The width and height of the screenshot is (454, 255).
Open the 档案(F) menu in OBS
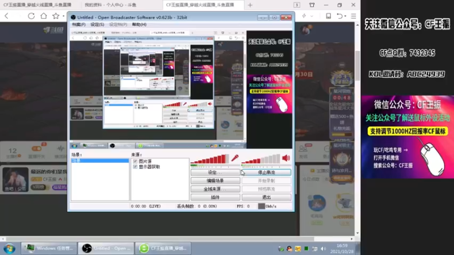click(x=78, y=24)
